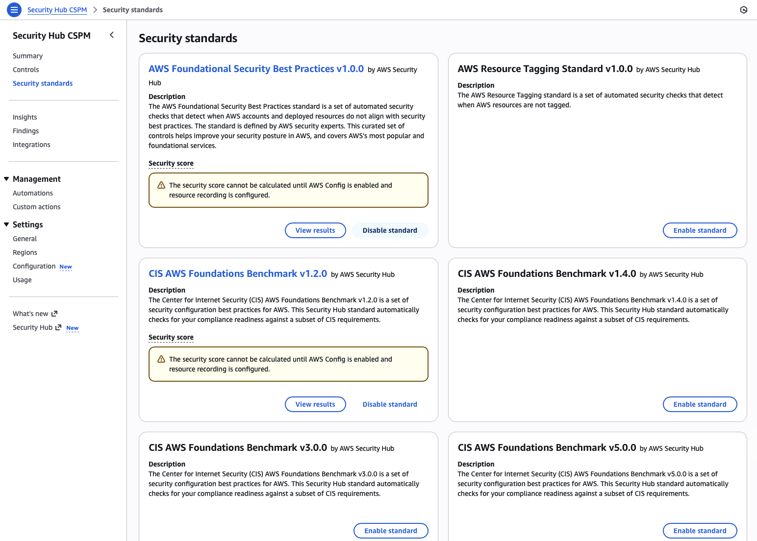Image resolution: width=757 pixels, height=541 pixels.
Task: Open the Controls page in sidebar
Action: [26, 70]
